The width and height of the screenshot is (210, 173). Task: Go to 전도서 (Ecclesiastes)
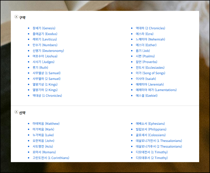(150, 67)
